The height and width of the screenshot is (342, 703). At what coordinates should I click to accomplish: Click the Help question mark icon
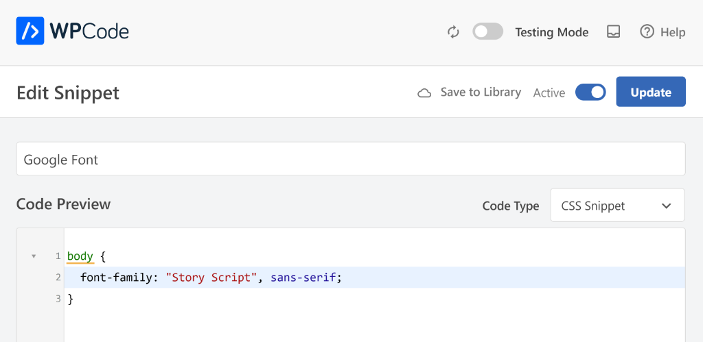647,32
